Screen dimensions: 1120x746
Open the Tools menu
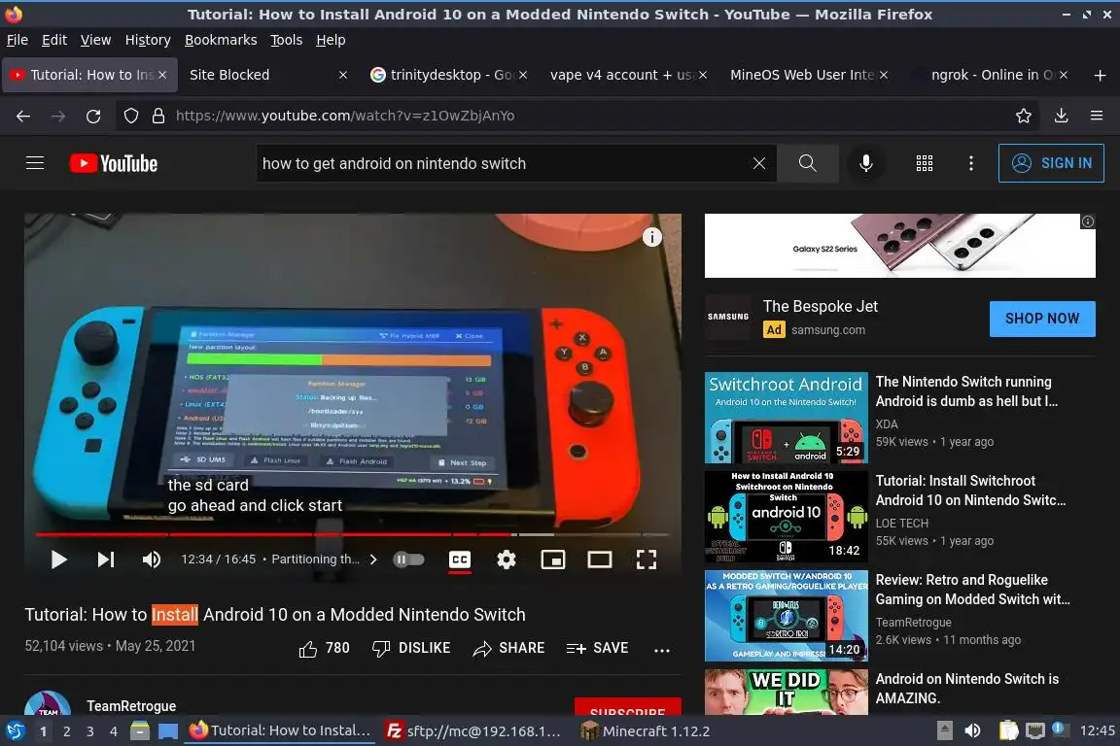coord(287,40)
